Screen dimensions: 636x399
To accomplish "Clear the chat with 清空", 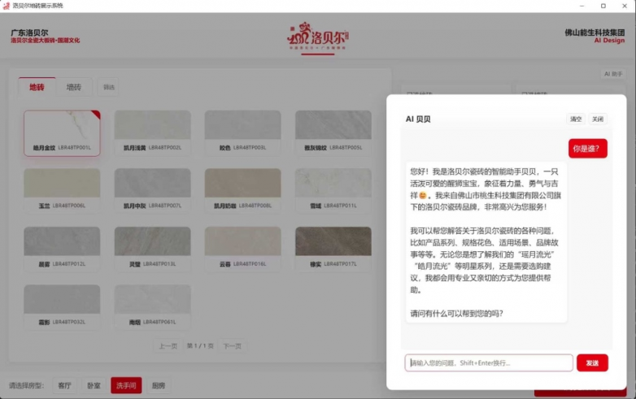I will click(576, 119).
